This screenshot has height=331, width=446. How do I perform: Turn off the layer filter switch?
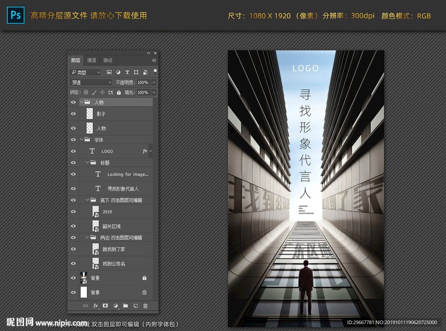coord(155,72)
